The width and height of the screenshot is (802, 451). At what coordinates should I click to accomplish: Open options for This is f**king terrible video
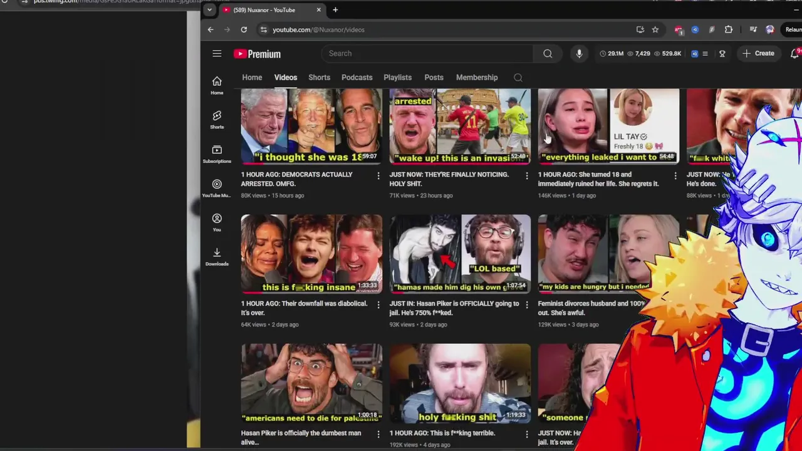pyautogui.click(x=526, y=434)
